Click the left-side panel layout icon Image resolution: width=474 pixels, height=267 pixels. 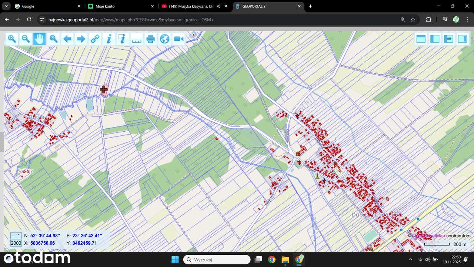[435, 39]
